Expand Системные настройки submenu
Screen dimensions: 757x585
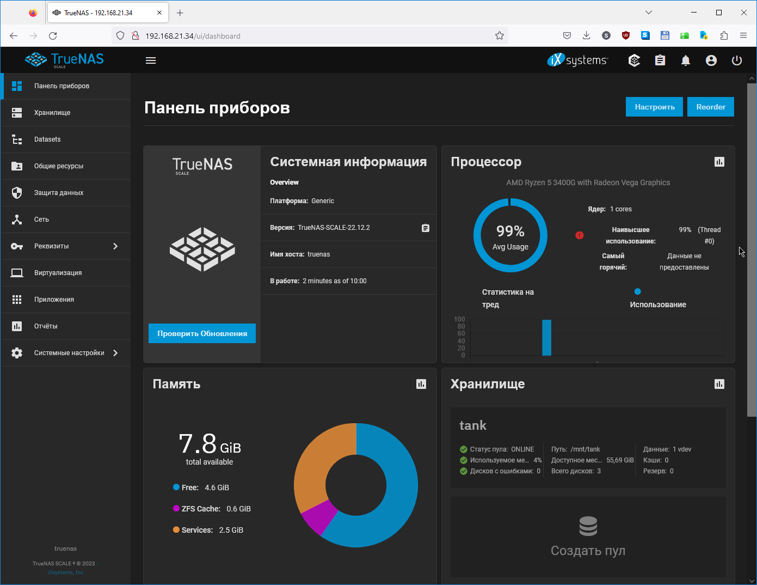[x=115, y=353]
